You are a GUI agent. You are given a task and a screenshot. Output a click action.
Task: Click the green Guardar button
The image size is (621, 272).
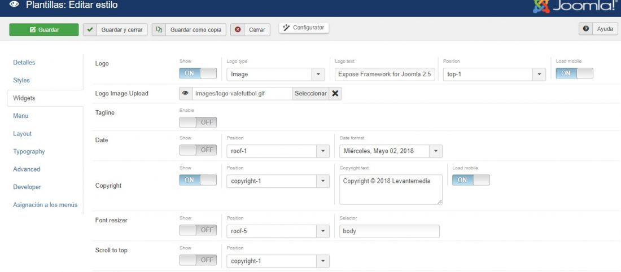click(44, 30)
